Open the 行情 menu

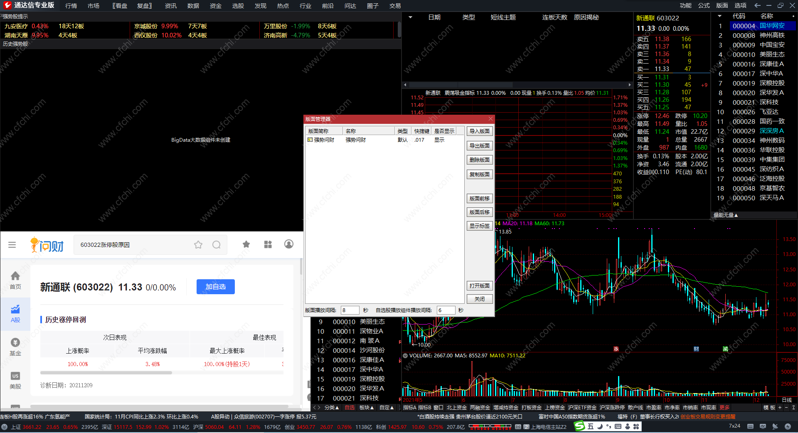coord(71,6)
